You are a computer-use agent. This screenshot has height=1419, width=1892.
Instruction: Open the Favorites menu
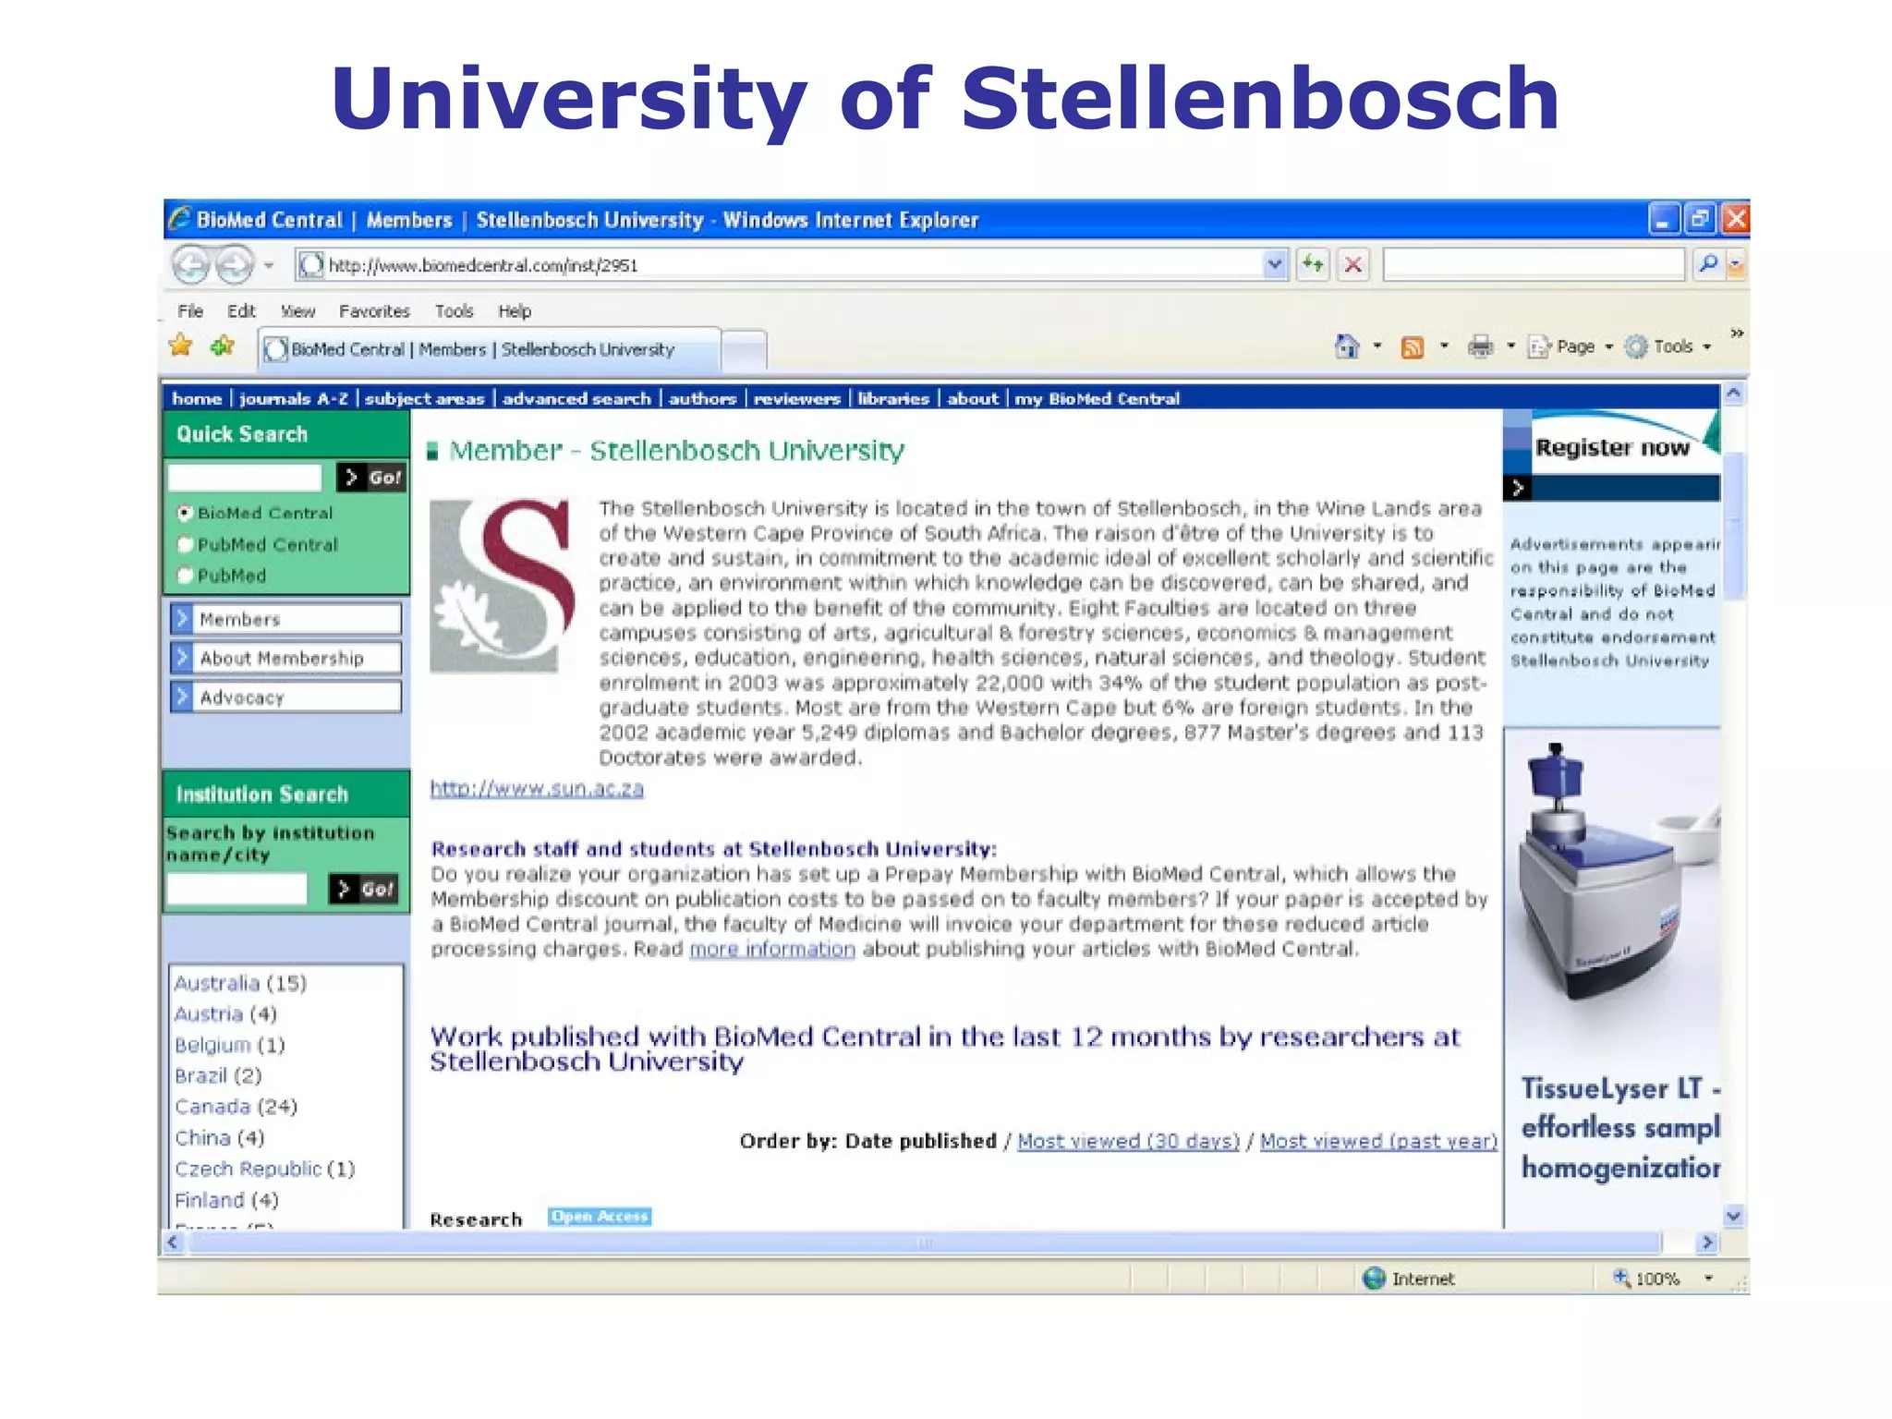tap(374, 311)
